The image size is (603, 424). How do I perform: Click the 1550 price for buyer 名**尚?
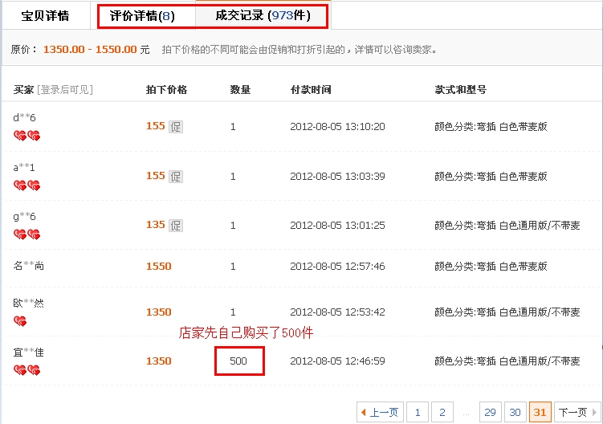[x=159, y=267]
